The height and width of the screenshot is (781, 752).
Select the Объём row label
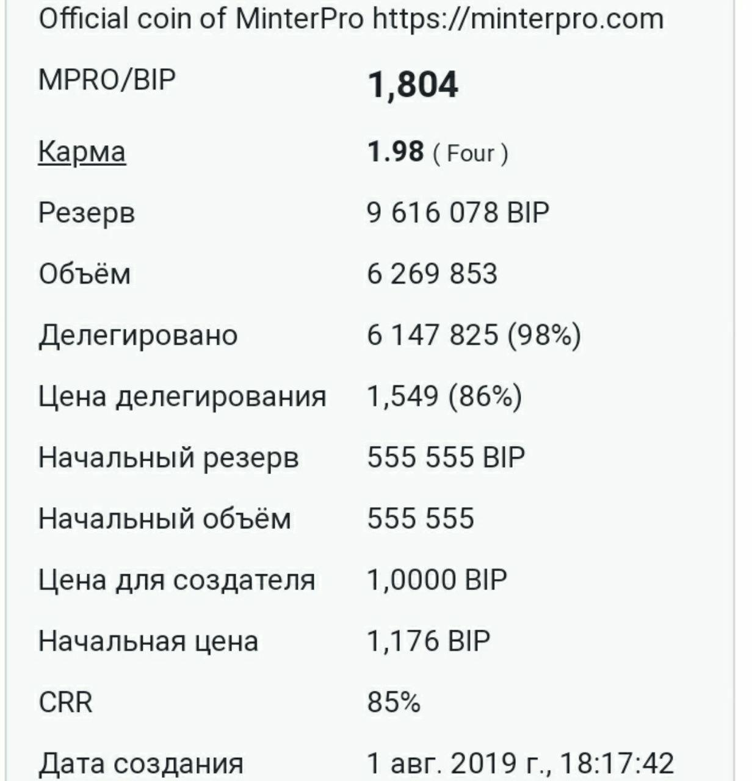point(84,274)
